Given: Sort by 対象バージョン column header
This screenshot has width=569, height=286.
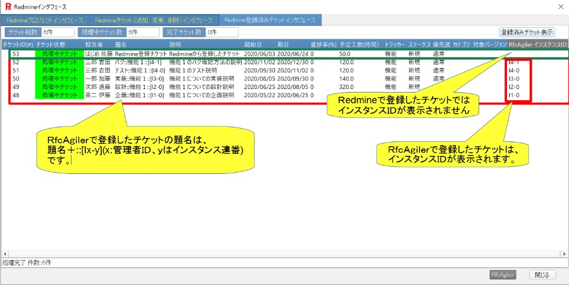Looking at the screenshot, I should (489, 45).
